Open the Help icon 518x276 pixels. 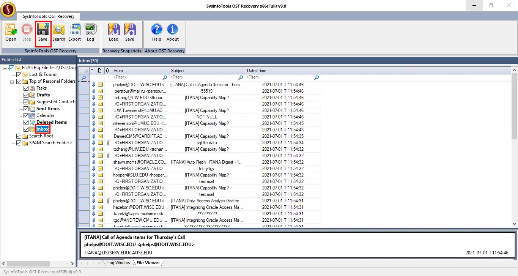click(156, 32)
